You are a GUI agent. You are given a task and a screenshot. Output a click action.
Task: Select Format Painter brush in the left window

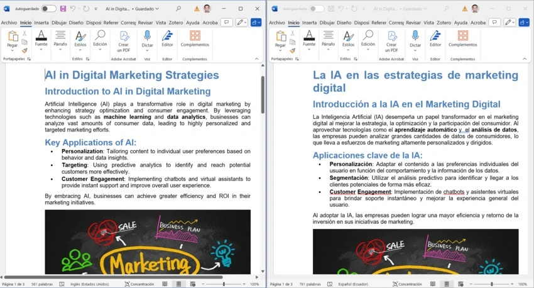click(x=25, y=50)
